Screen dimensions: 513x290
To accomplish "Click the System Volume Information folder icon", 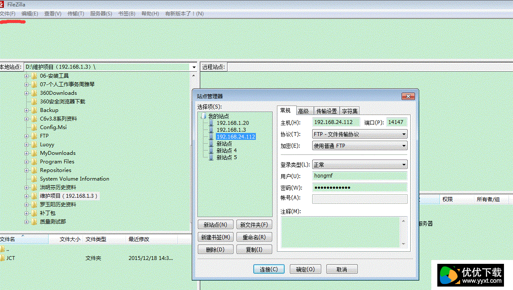I will [34, 179].
